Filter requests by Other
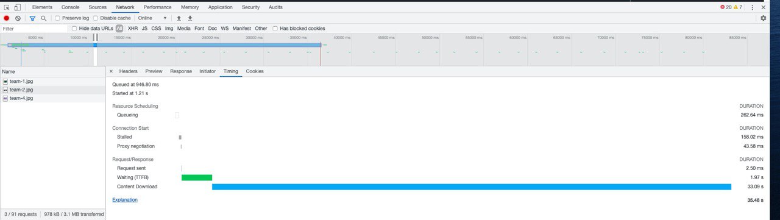780x220 pixels. click(261, 29)
